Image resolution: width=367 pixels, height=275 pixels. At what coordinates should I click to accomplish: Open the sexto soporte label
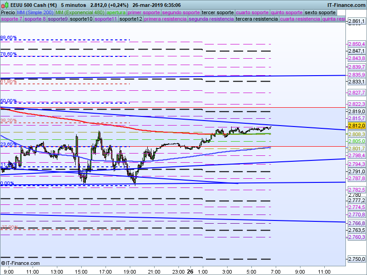[320, 13]
